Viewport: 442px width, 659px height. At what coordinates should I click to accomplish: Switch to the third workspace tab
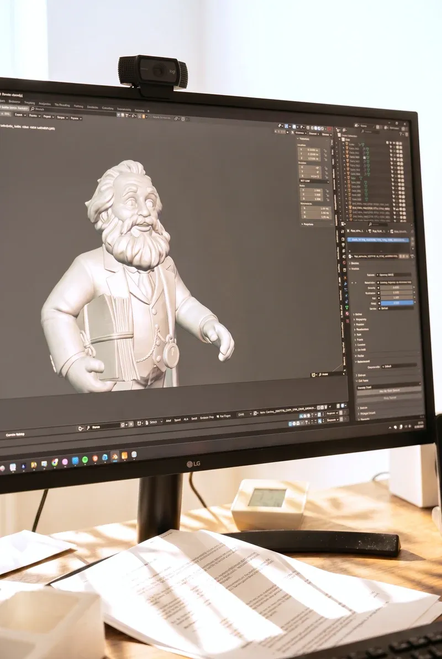(29, 102)
